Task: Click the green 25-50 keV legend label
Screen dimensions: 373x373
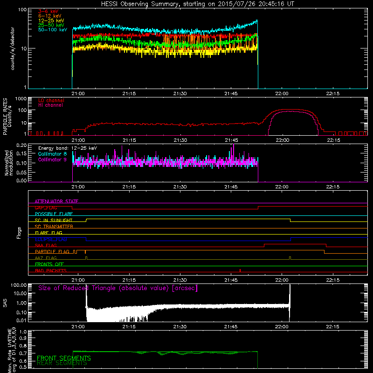Action: pyautogui.click(x=51, y=25)
